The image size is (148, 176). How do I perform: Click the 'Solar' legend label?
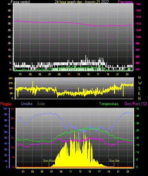coord(41,104)
